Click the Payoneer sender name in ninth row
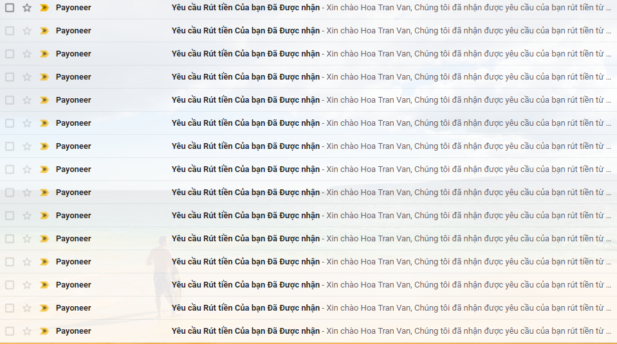Screen dimensions: 617x344 (x=73, y=193)
